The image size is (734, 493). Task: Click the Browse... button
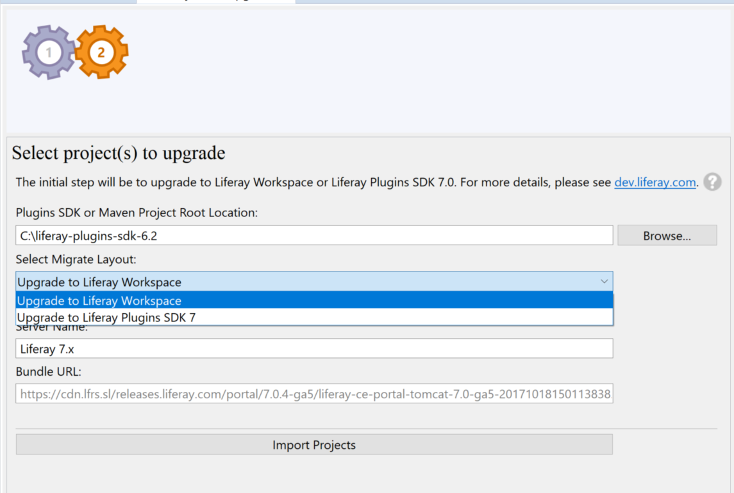(x=667, y=235)
